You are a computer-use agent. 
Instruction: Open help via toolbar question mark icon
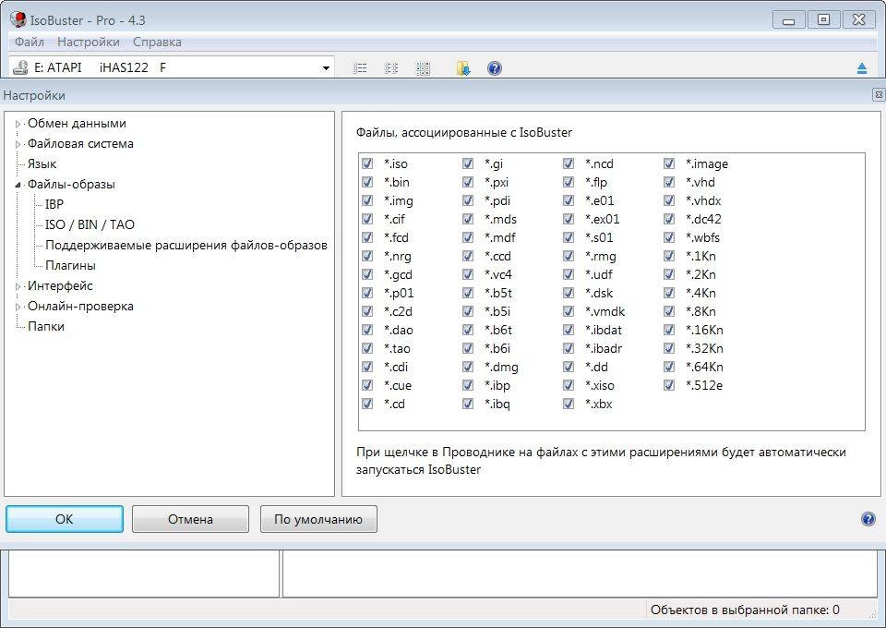click(x=495, y=68)
